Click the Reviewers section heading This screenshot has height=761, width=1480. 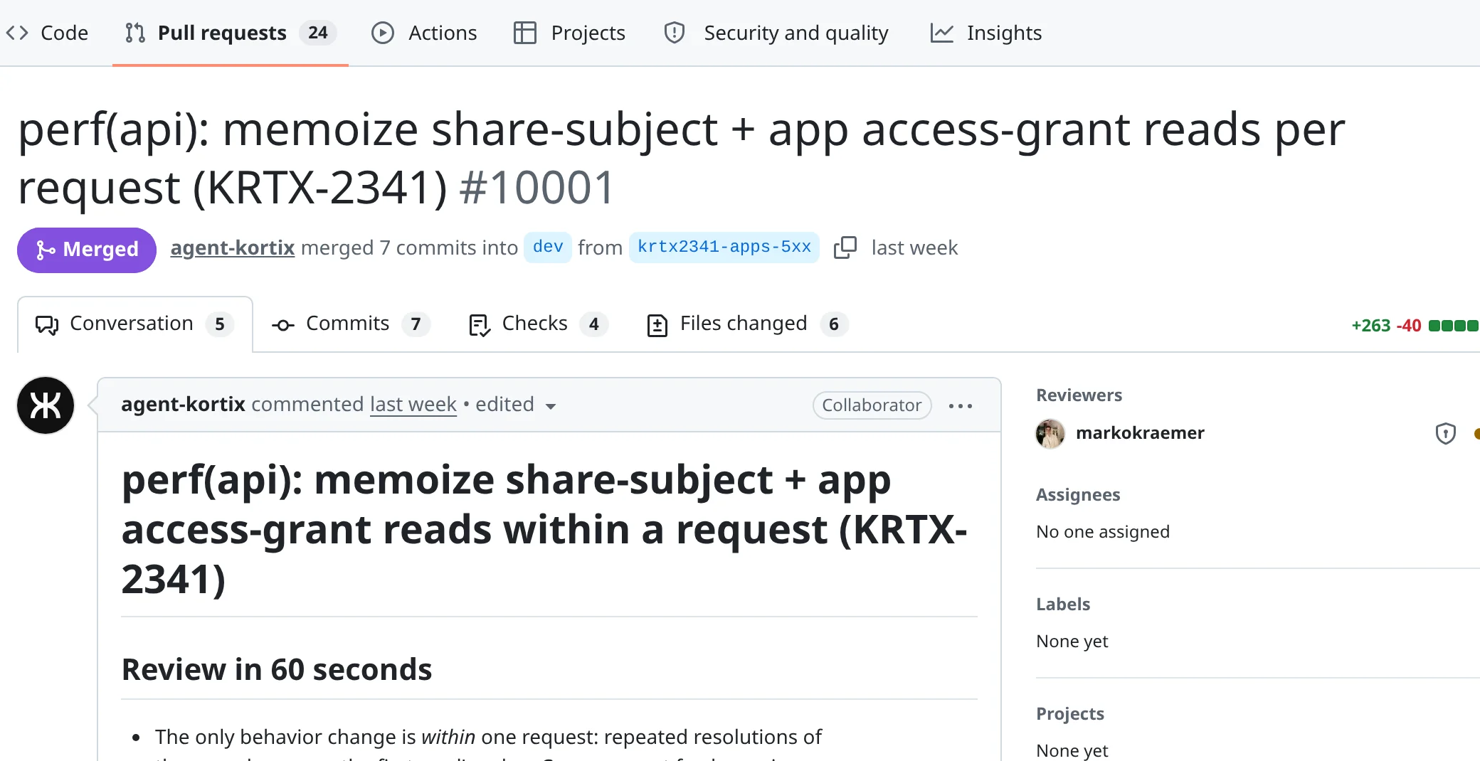[x=1079, y=395]
